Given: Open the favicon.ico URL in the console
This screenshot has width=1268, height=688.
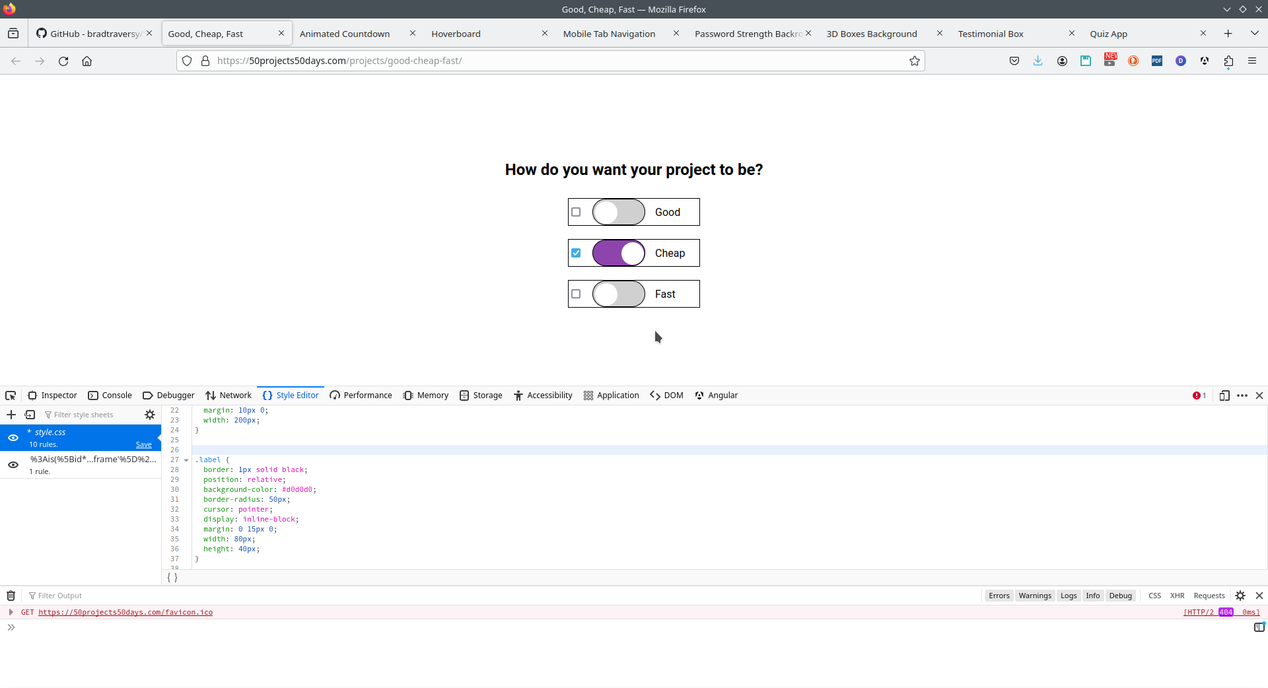Looking at the screenshot, I should 125,613.
